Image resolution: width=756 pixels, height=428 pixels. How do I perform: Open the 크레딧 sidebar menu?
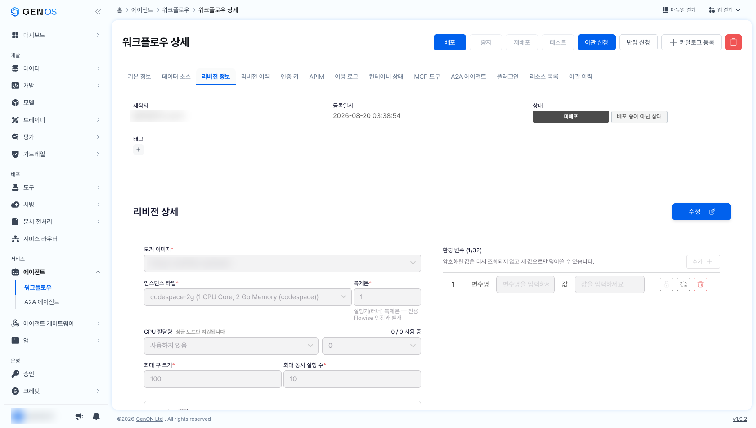coord(56,391)
